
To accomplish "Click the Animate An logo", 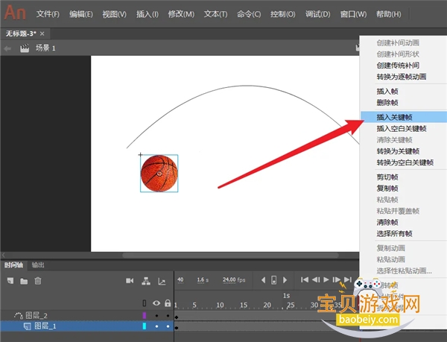I will tap(15, 13).
